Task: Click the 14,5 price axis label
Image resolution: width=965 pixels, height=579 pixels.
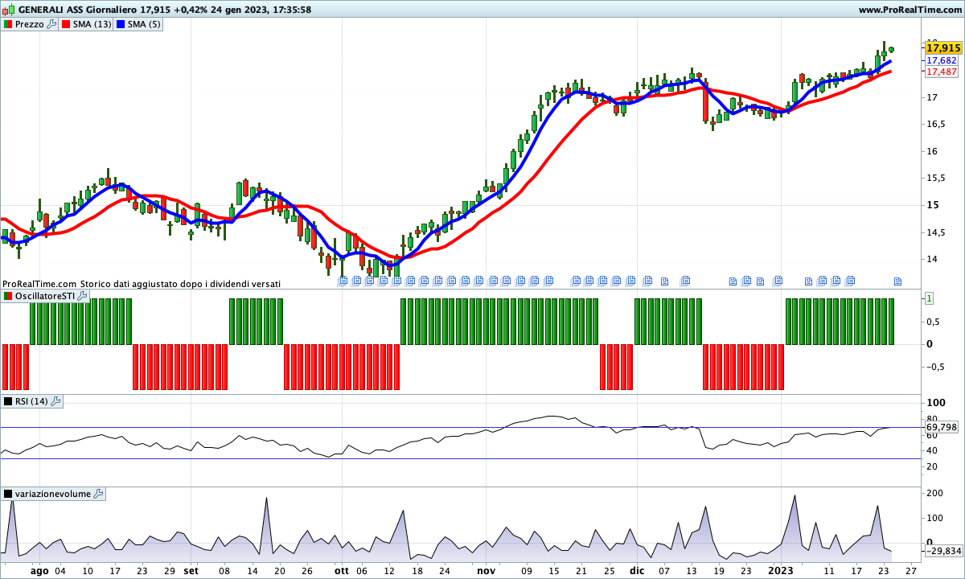Action: tap(935, 232)
